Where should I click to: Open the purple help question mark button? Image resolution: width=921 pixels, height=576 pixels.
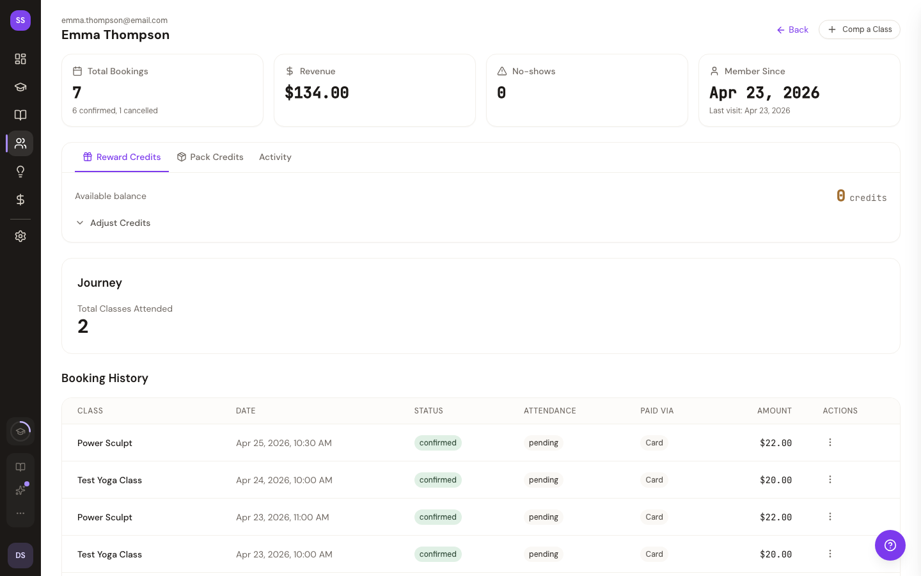pos(890,545)
